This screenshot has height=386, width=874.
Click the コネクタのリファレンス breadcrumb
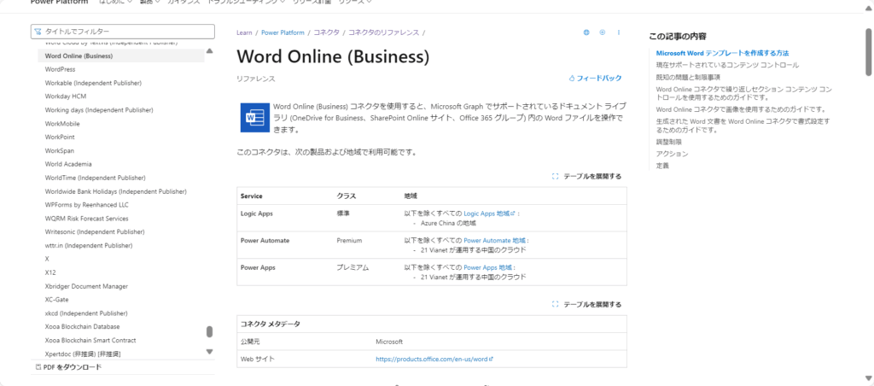(383, 32)
